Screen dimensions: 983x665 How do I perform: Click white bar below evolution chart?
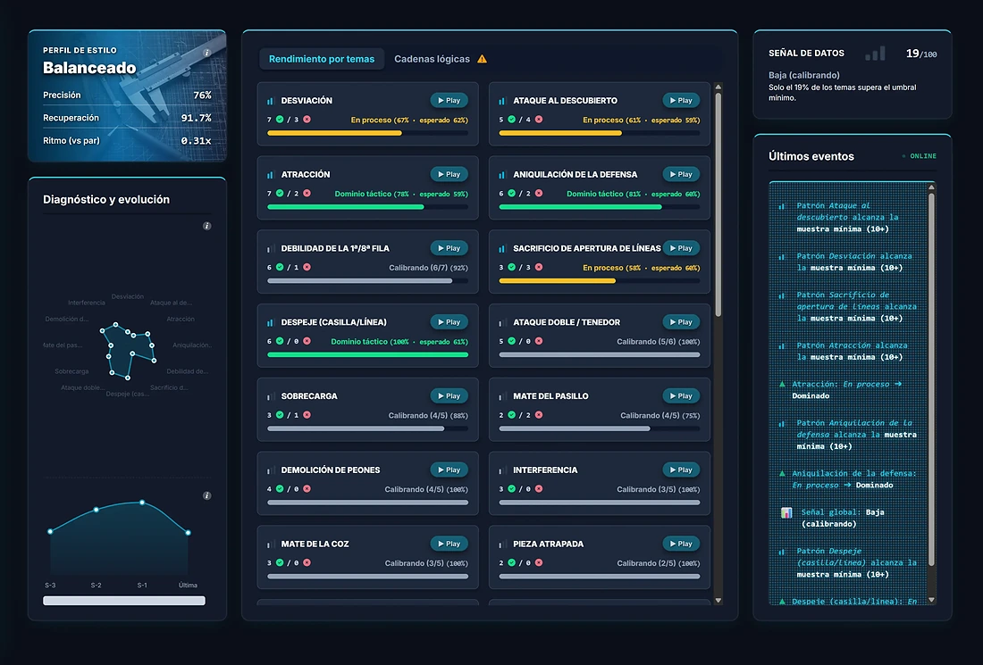pos(124,601)
